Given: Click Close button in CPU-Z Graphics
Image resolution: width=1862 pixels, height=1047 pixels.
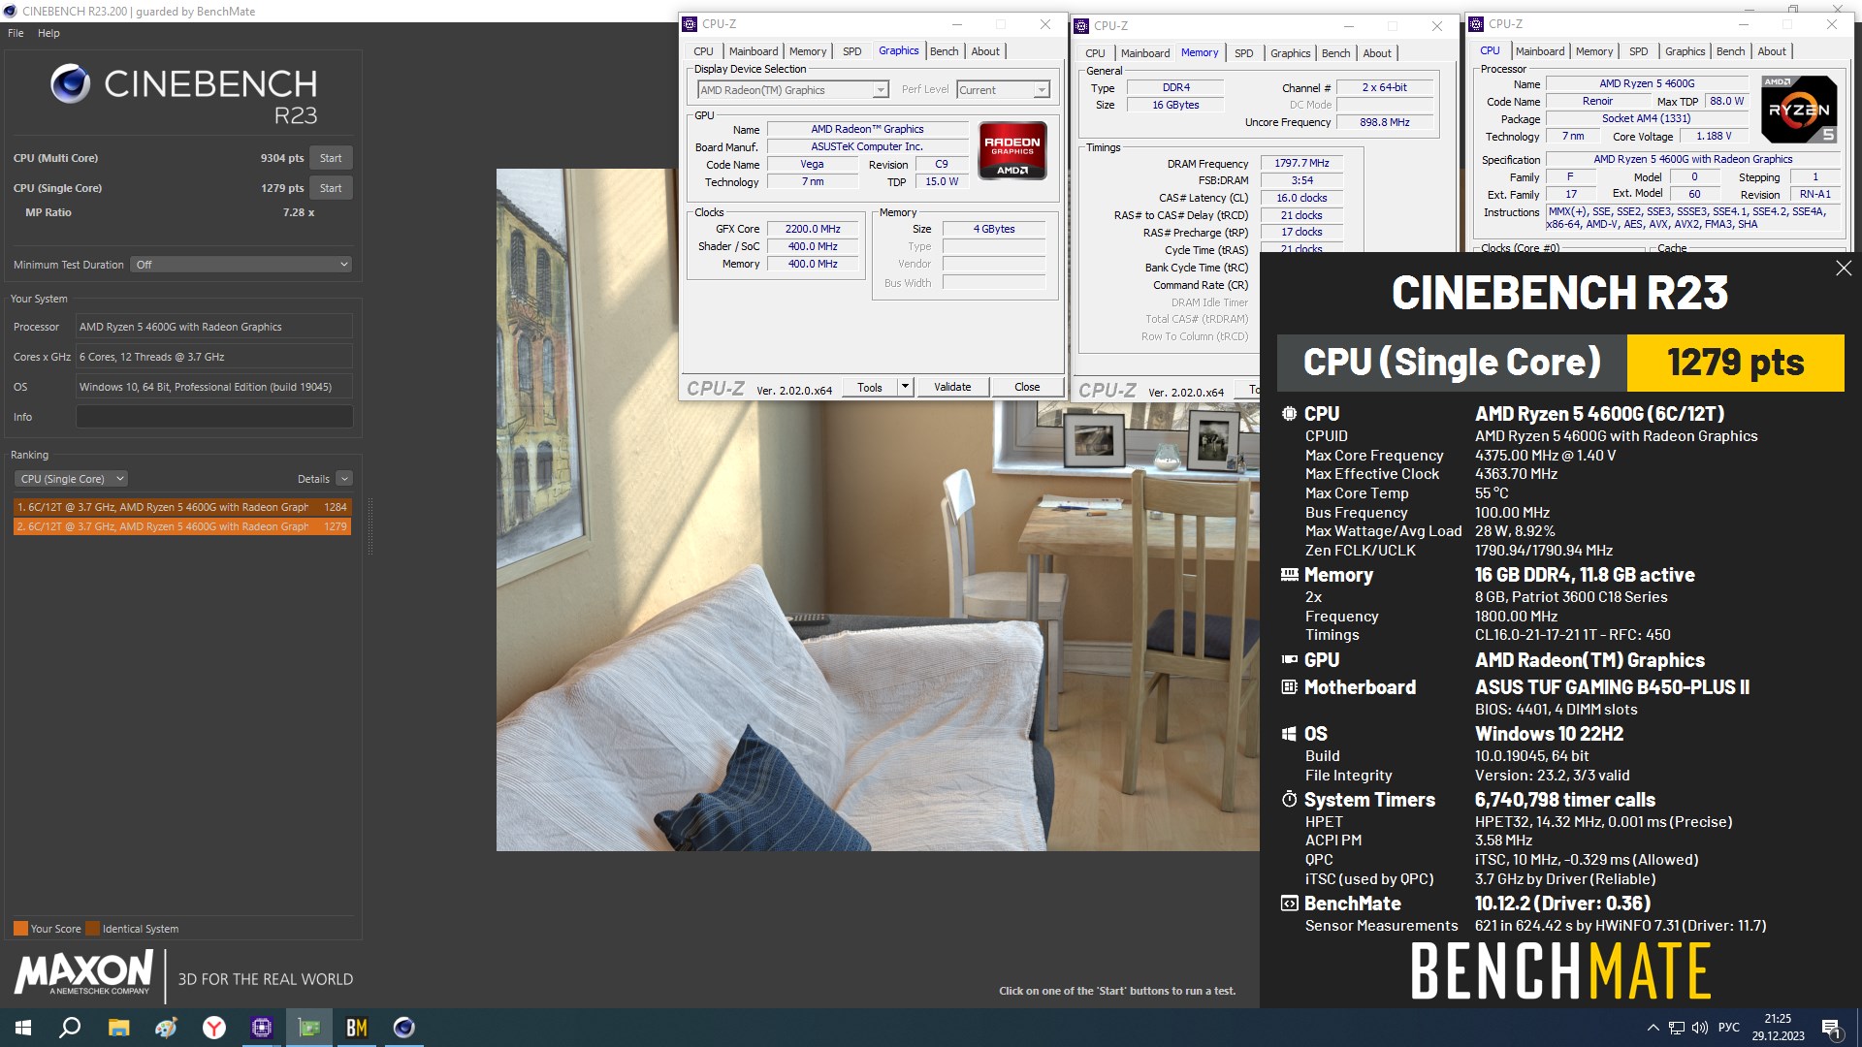Looking at the screenshot, I should pyautogui.click(x=1027, y=387).
